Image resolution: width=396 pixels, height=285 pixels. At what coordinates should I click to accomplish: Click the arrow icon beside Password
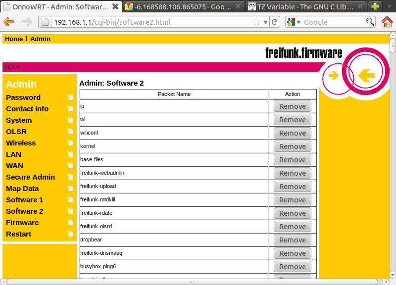pyautogui.click(x=70, y=97)
